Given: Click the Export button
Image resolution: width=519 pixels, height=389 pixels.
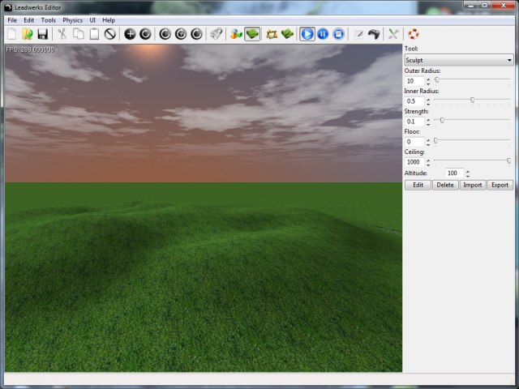Looking at the screenshot, I should [500, 185].
